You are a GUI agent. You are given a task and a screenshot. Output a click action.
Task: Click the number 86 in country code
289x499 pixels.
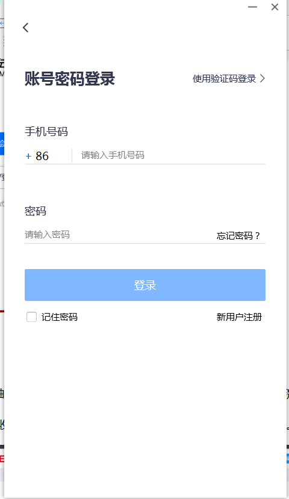(x=42, y=156)
